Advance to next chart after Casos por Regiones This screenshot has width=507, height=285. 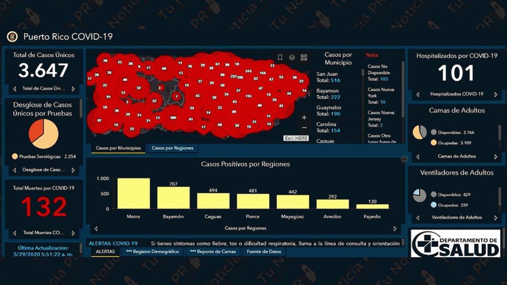[x=395, y=228]
